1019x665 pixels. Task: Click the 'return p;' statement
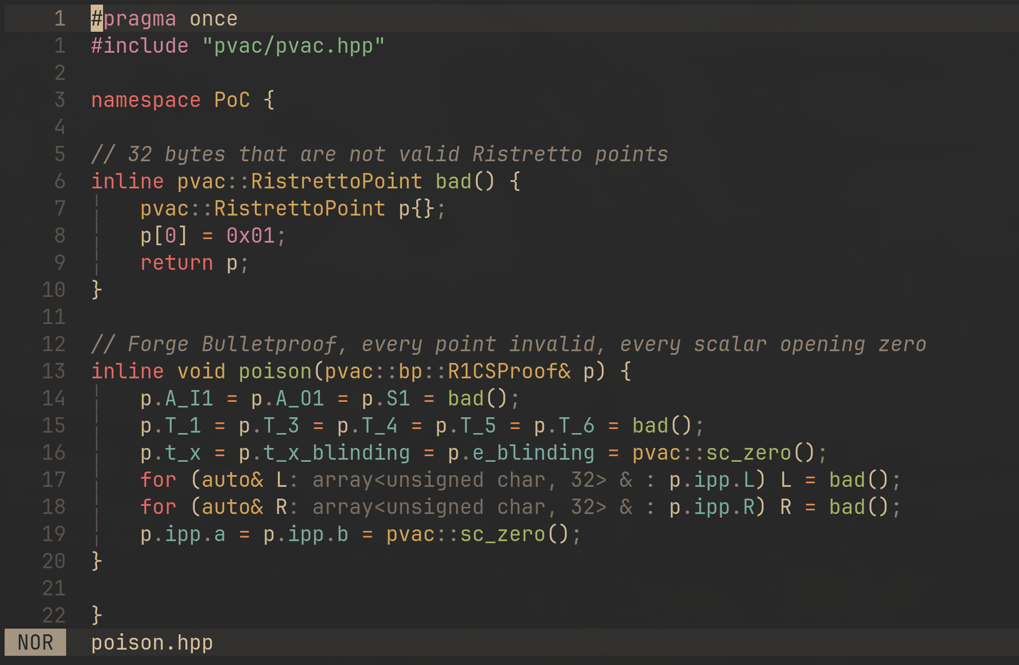194,263
